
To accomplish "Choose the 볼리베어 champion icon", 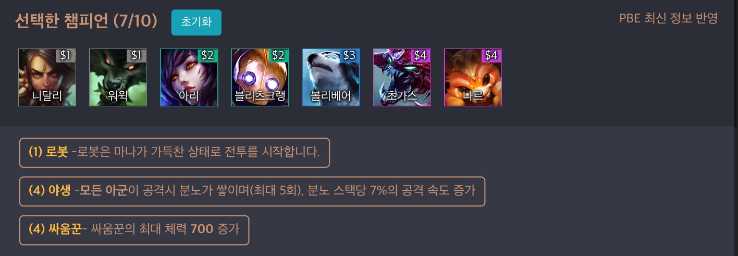I will 331,77.
